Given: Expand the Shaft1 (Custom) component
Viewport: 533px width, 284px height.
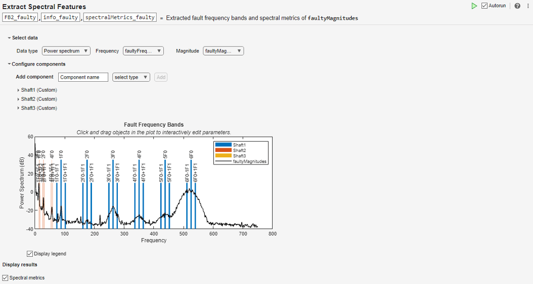Looking at the screenshot, I should (x=19, y=90).
